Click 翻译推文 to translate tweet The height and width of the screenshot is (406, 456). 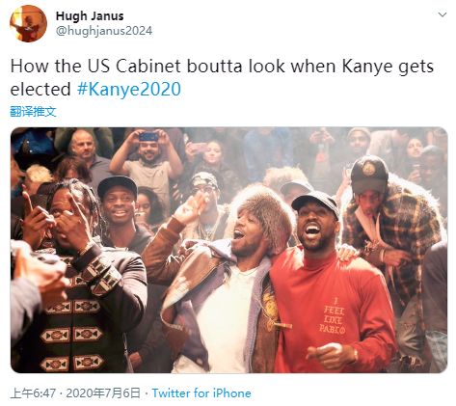[34, 112]
